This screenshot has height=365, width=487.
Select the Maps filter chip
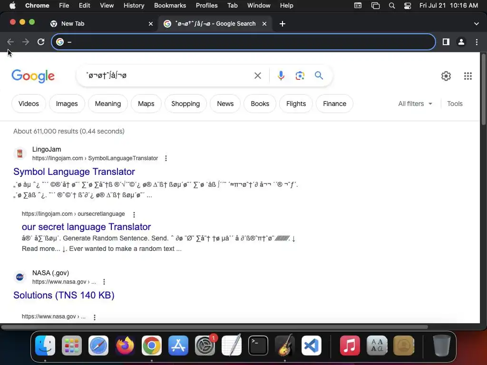pyautogui.click(x=146, y=104)
